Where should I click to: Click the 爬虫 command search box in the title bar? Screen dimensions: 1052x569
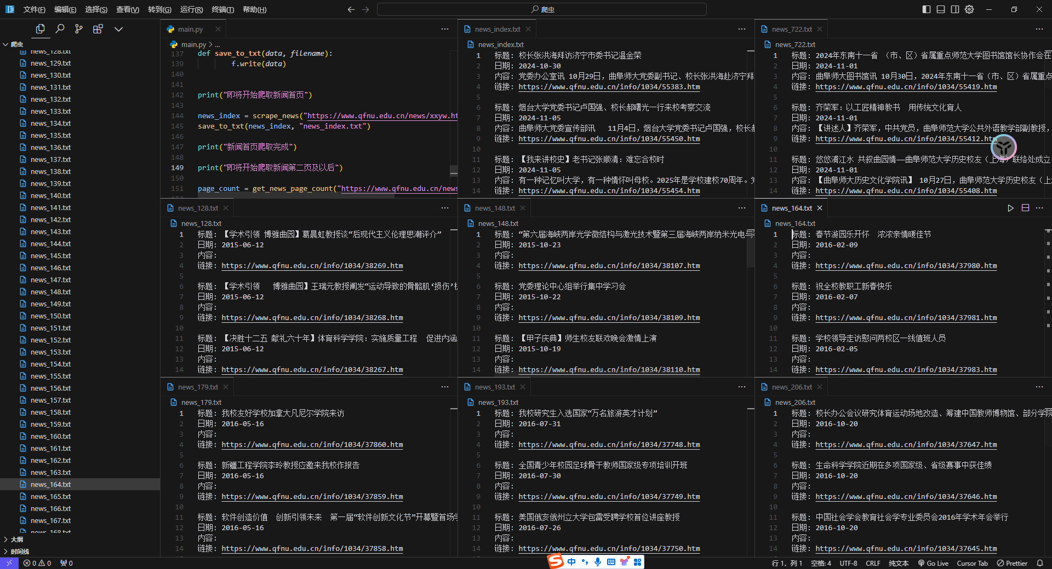[541, 9]
